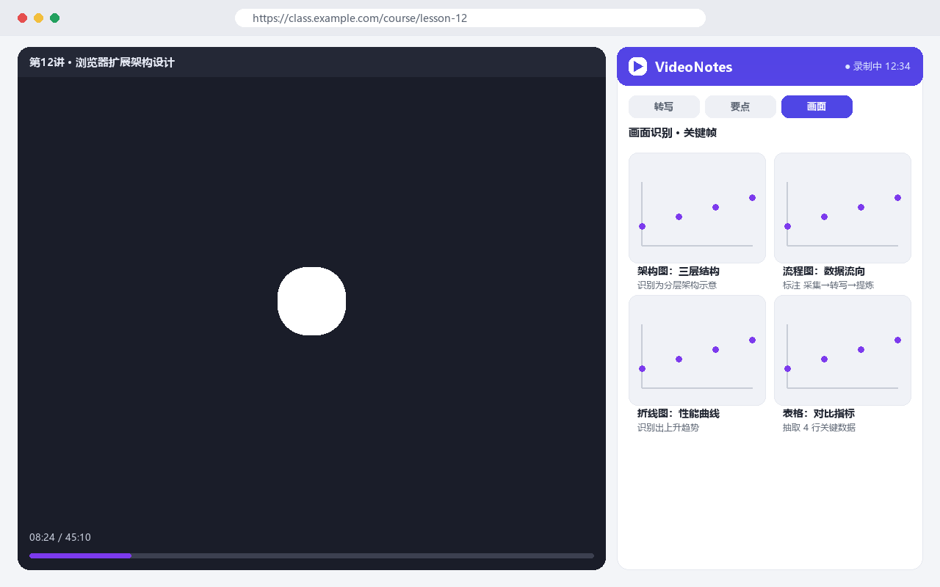
Task: Open the 流程图：数据流向 keyframe thumbnail
Action: tap(842, 208)
